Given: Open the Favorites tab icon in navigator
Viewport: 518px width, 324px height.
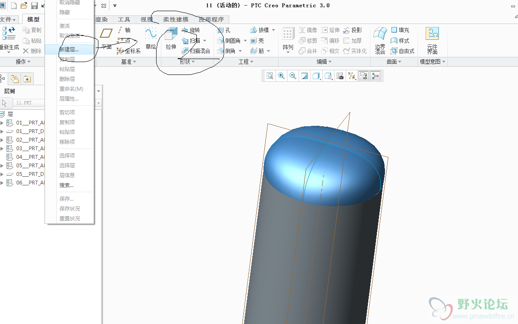Looking at the screenshot, I should [27, 79].
